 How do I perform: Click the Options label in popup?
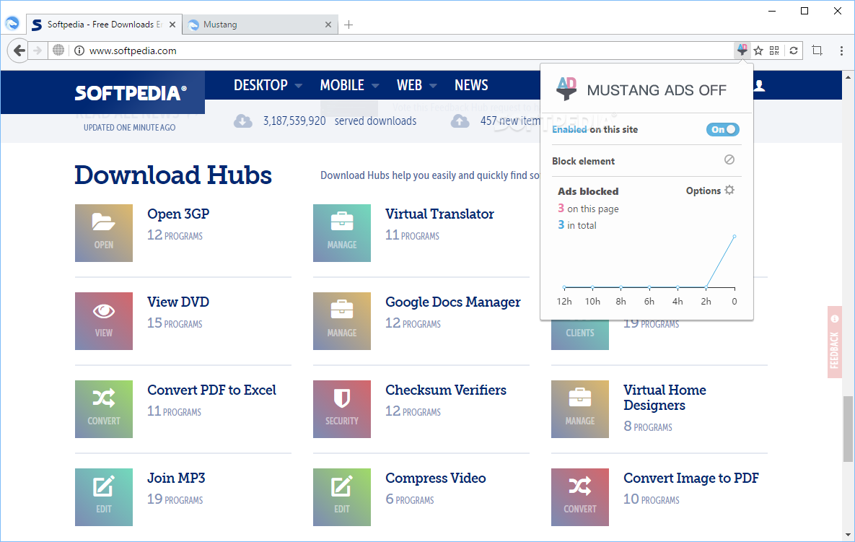pyautogui.click(x=703, y=191)
